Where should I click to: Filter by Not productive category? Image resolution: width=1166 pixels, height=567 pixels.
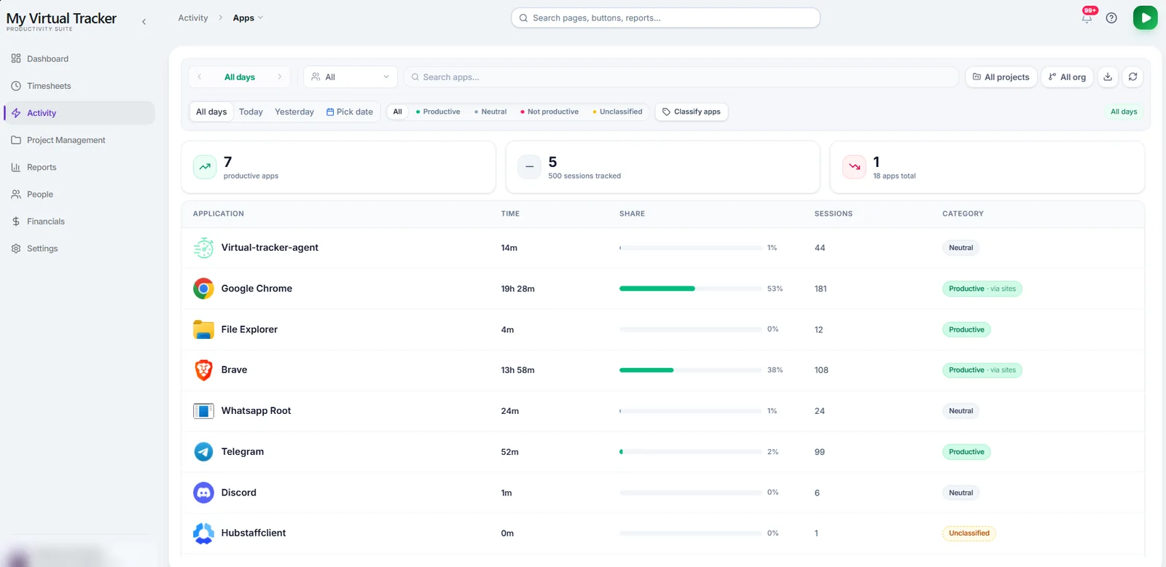point(549,112)
